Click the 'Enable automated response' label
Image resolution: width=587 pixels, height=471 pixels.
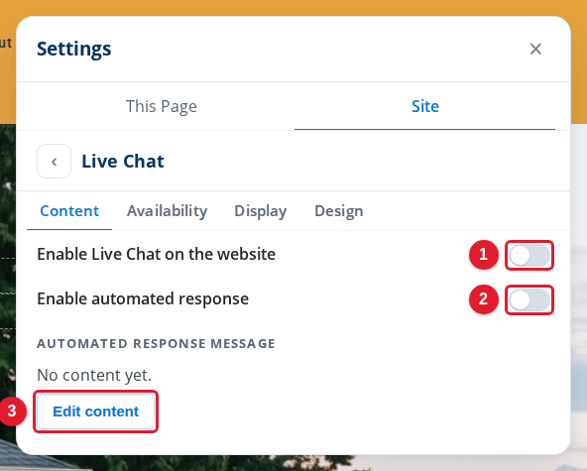(143, 299)
